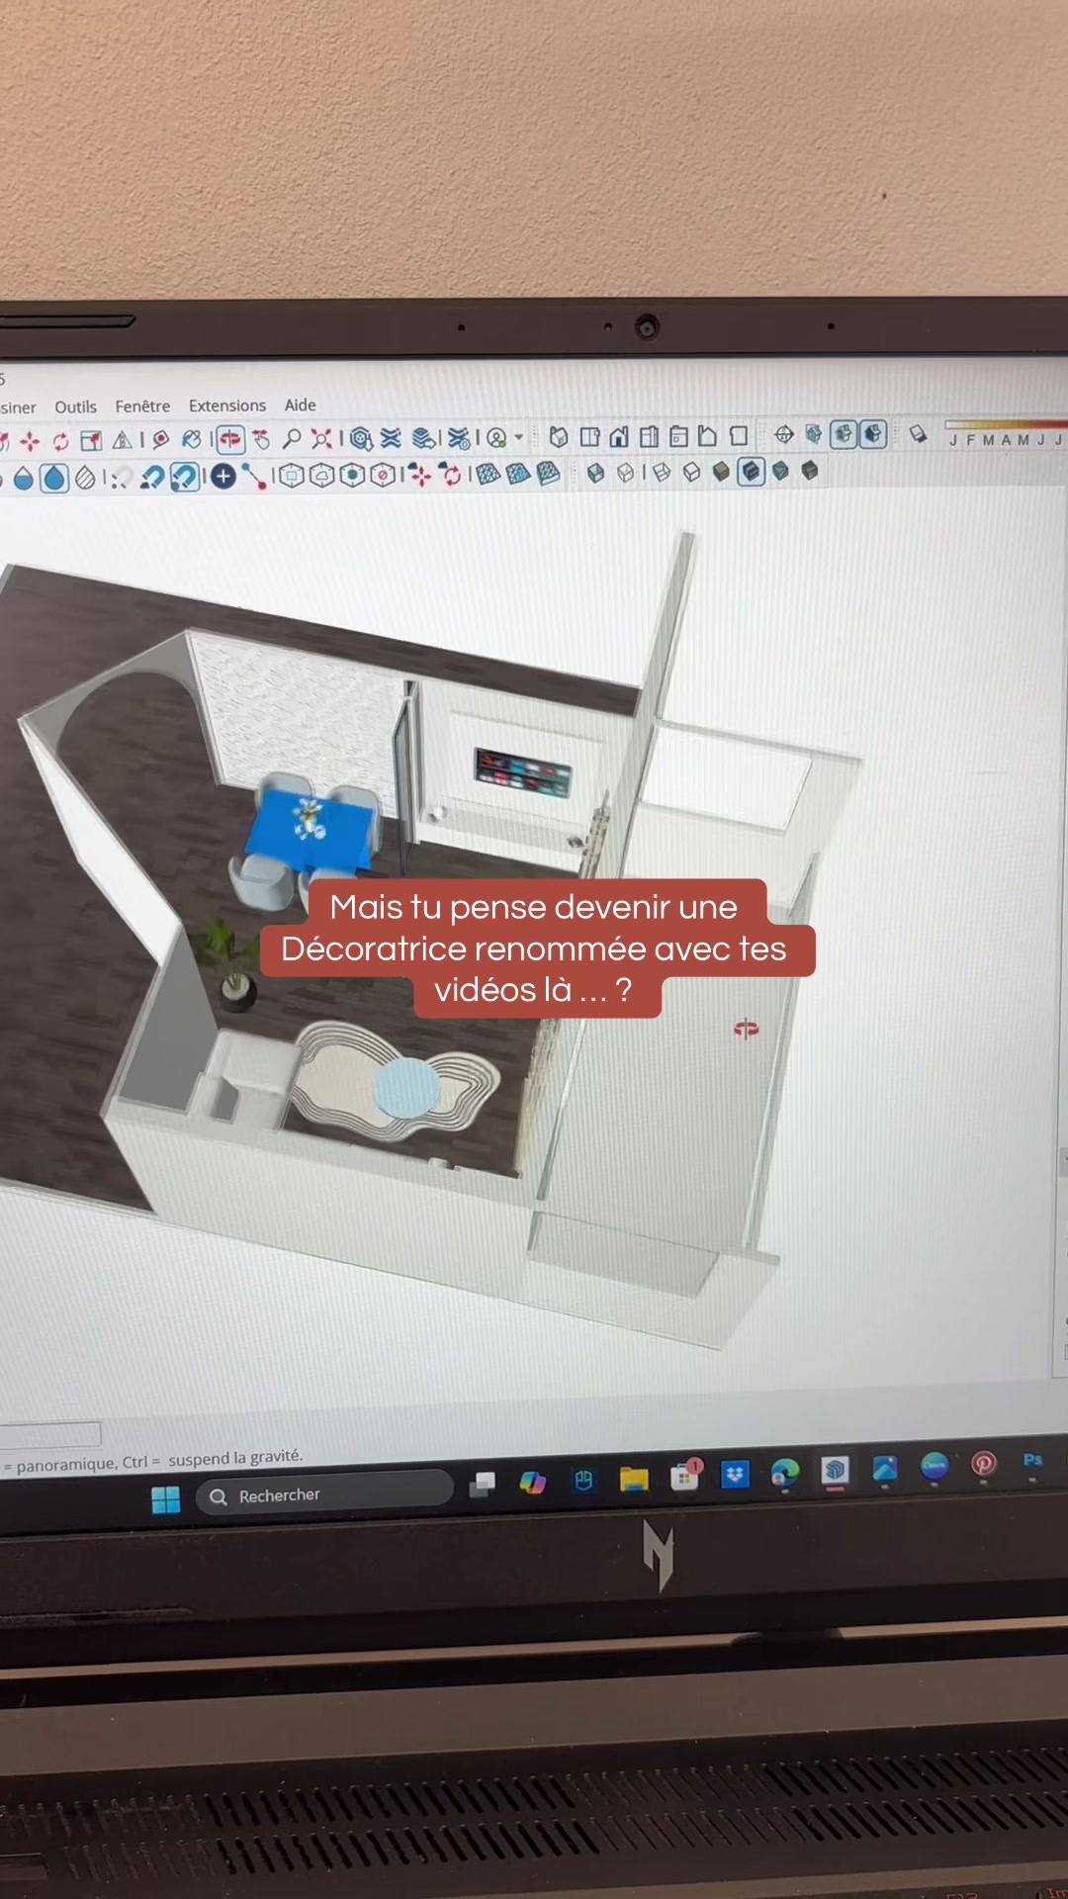Click the hatched droplet icon

[x=85, y=479]
